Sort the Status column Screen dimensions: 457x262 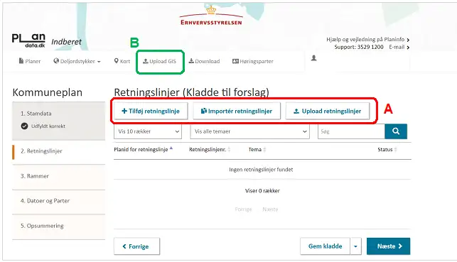tap(395, 150)
